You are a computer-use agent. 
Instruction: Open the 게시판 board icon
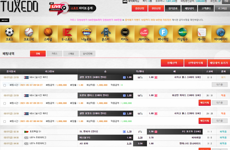[x=202, y=34]
